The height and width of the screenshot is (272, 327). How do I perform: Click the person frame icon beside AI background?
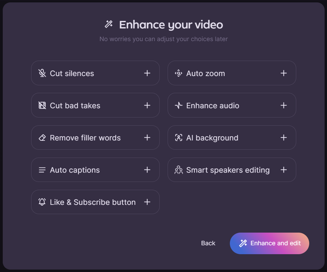click(x=179, y=138)
